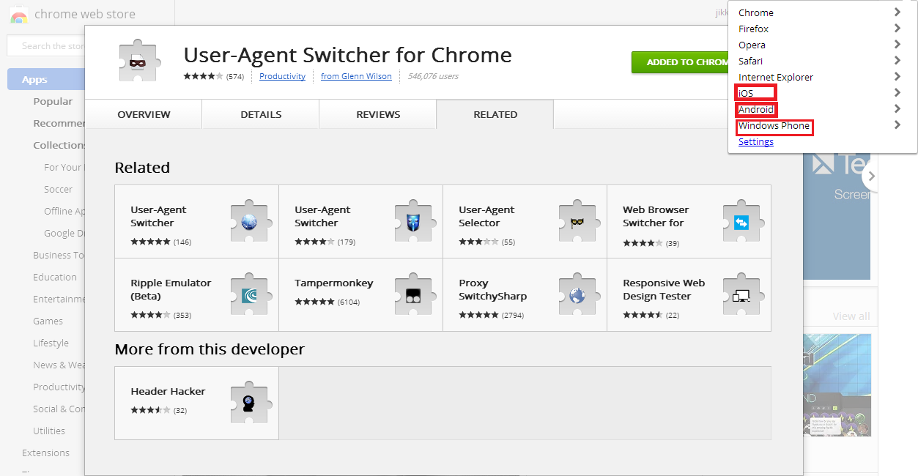Screen dimensions: 918x476
Task: Expand the Firefox submenu arrow
Action: click(x=897, y=29)
